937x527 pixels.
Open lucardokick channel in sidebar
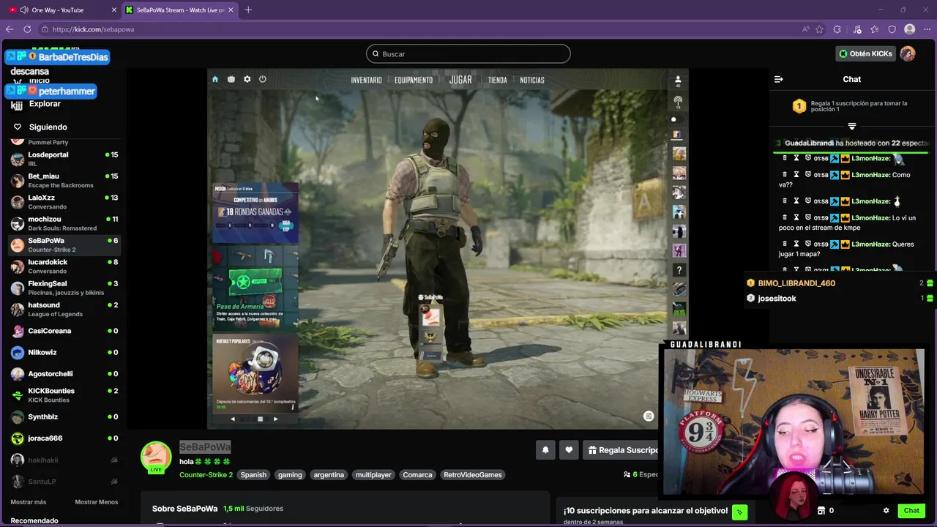[x=64, y=266]
